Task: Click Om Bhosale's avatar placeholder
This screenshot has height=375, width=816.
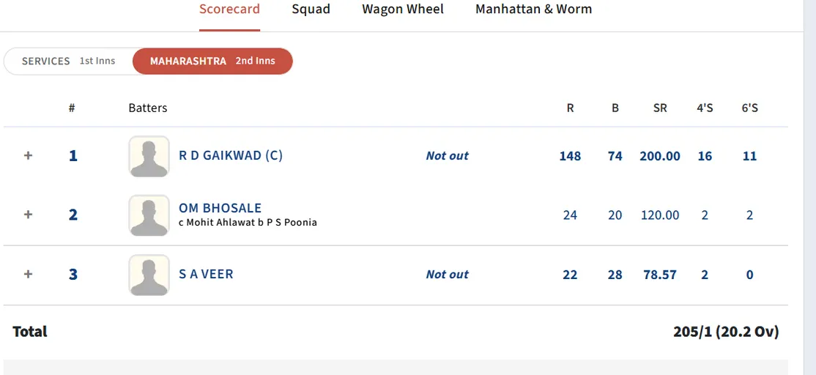Action: [149, 215]
